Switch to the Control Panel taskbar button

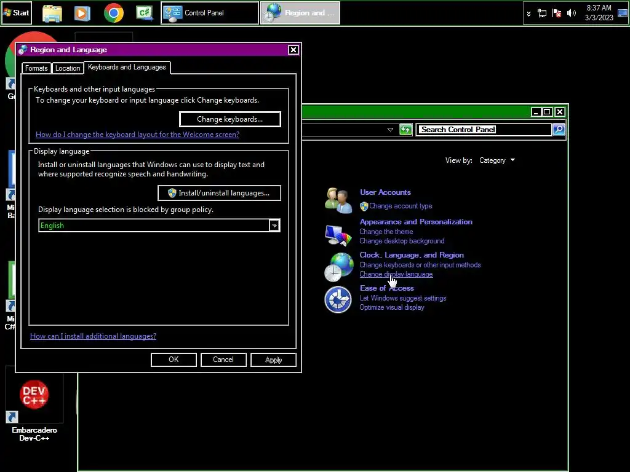tap(210, 14)
